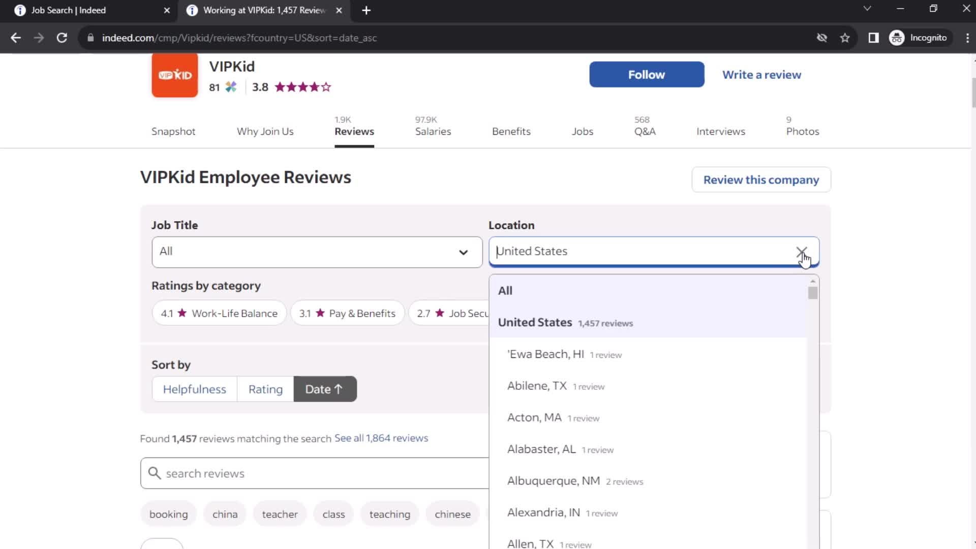Screen dimensions: 976x549
Task: Choose 'Ewa Beach, HI location
Action: click(648, 354)
